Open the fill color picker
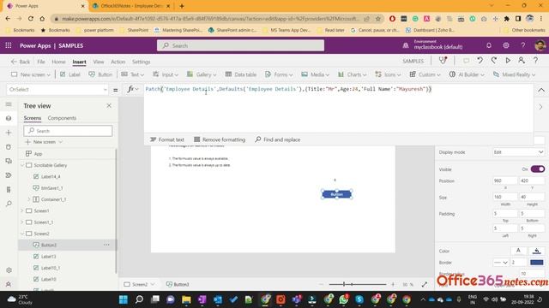549x308 pixels. point(536,251)
